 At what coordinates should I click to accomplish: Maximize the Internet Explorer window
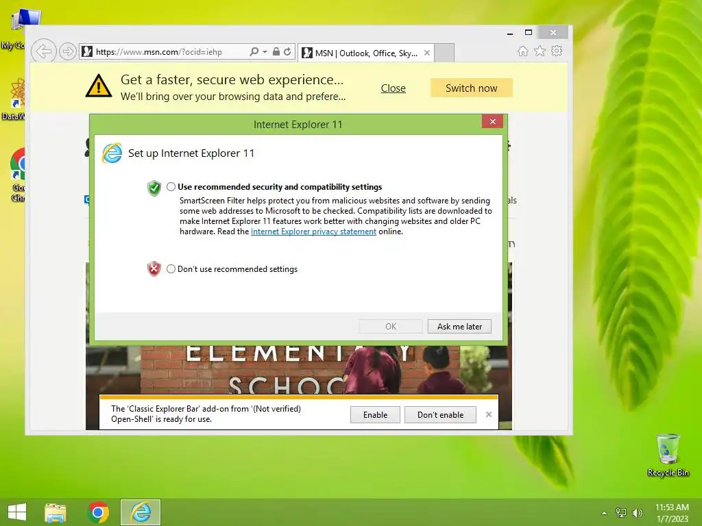529,33
